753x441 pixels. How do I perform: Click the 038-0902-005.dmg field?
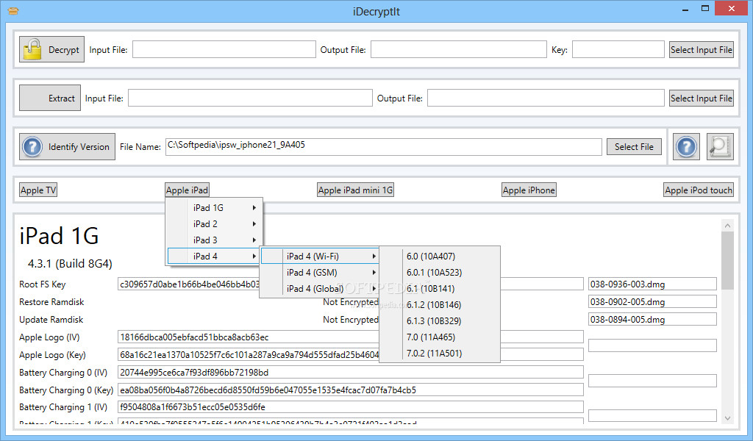coord(652,302)
